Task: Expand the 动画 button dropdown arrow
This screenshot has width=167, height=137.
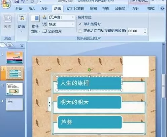Action: (x=22, y=31)
